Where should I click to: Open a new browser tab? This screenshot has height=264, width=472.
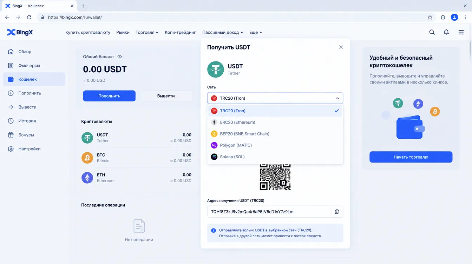click(84, 6)
